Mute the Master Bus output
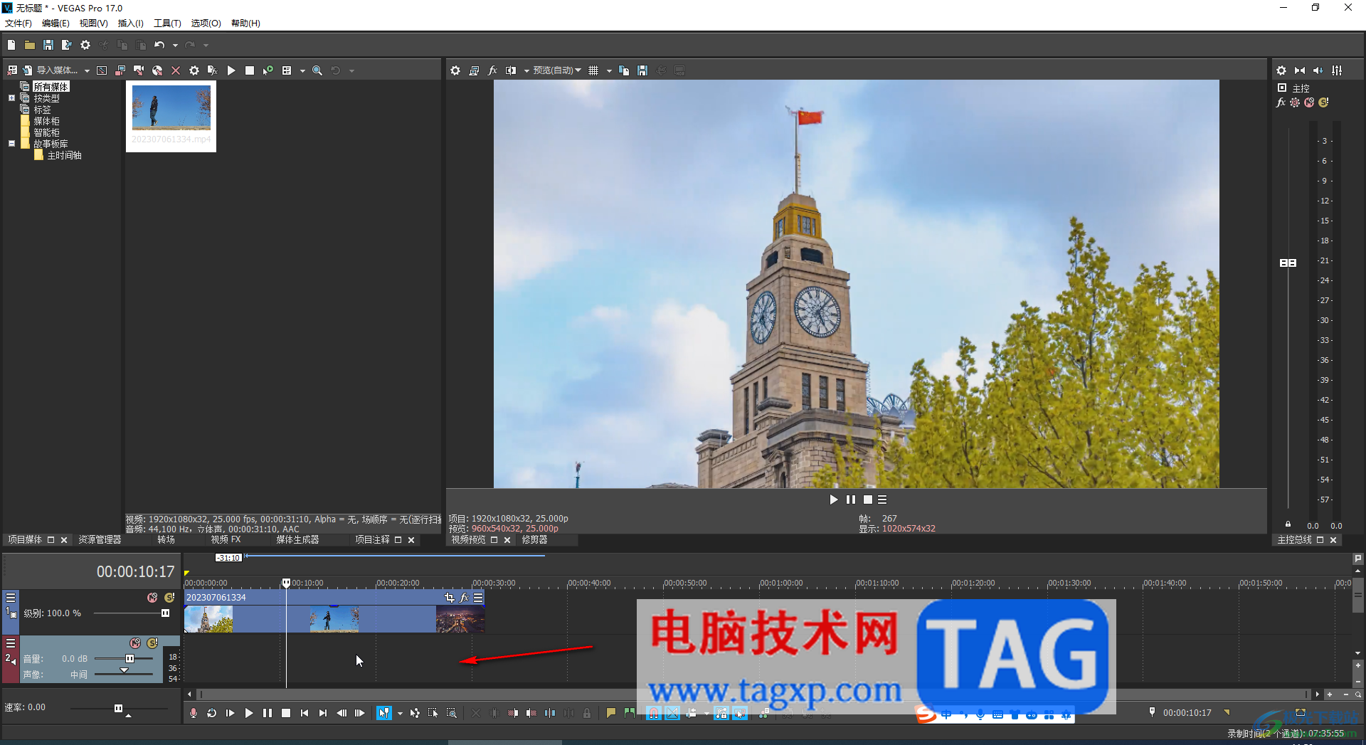Viewport: 1366px width, 745px height. (1309, 102)
